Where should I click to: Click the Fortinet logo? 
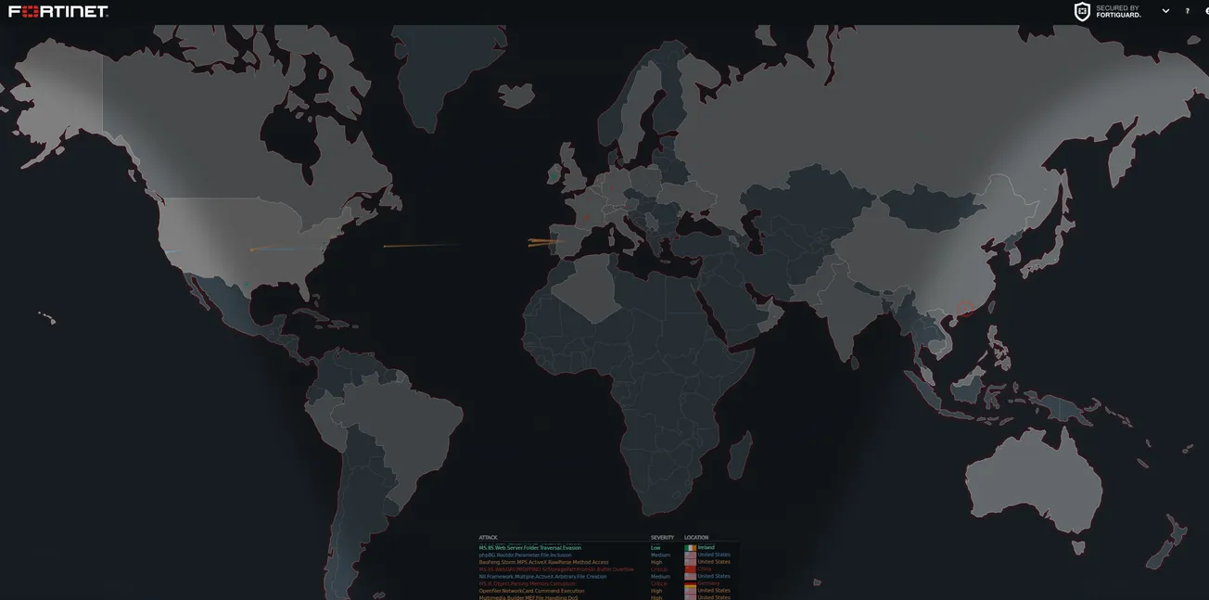coord(58,12)
